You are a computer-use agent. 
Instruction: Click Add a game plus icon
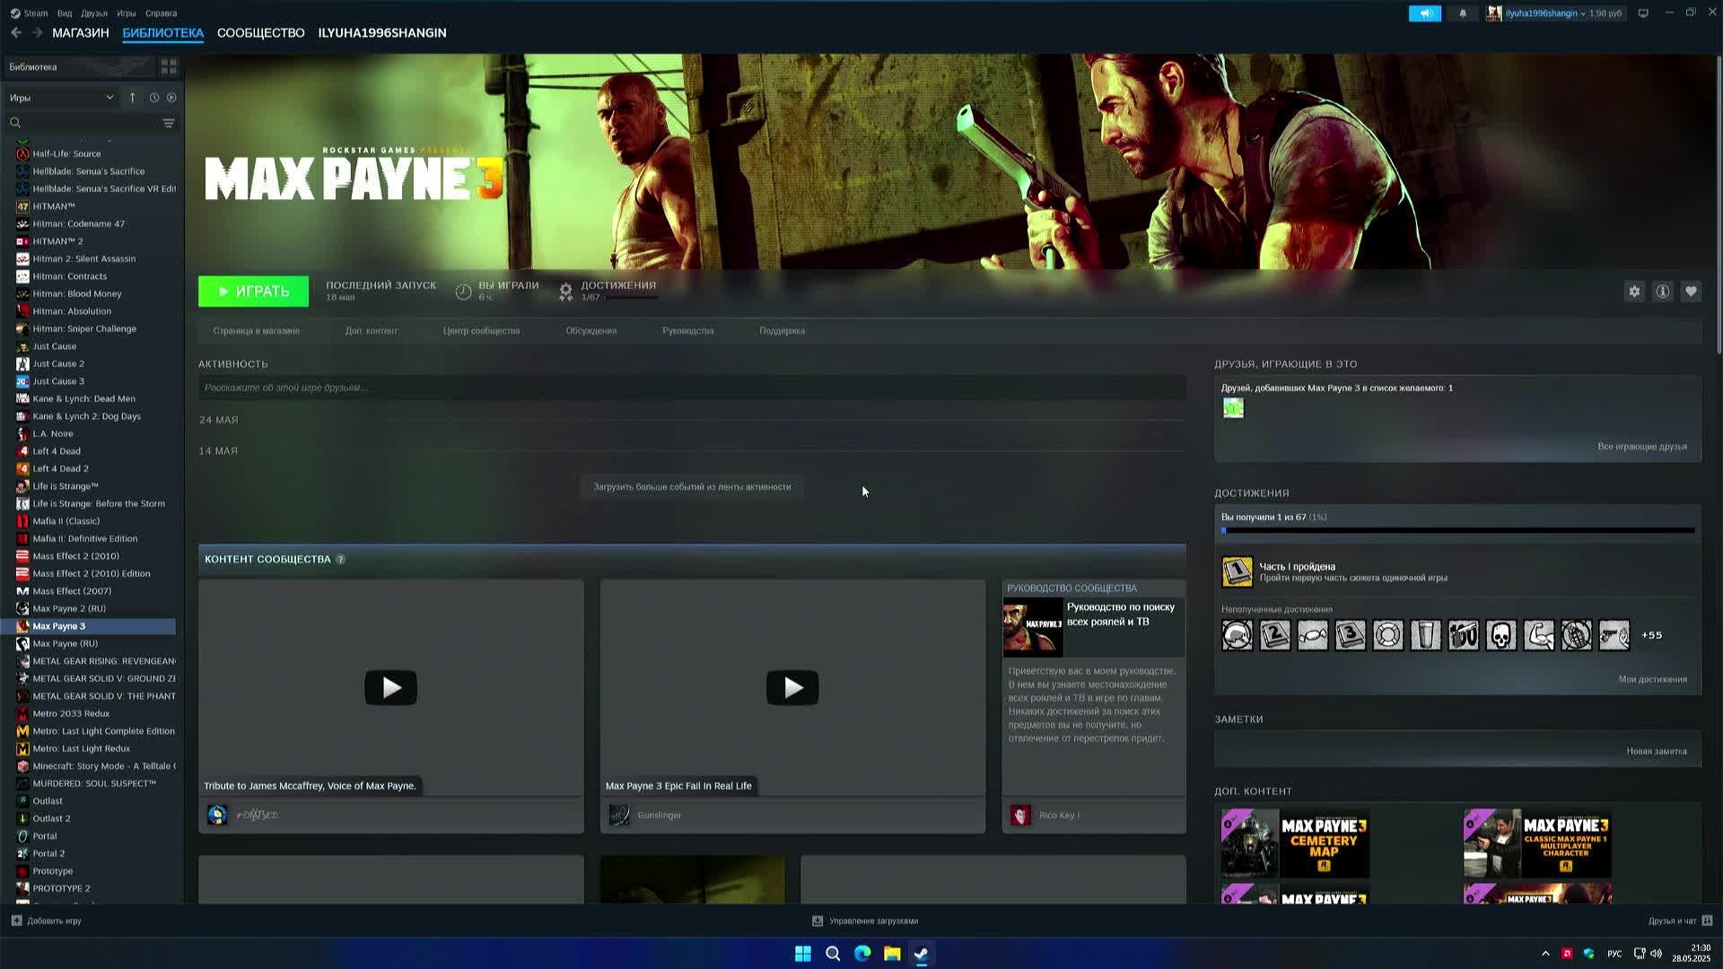16,921
